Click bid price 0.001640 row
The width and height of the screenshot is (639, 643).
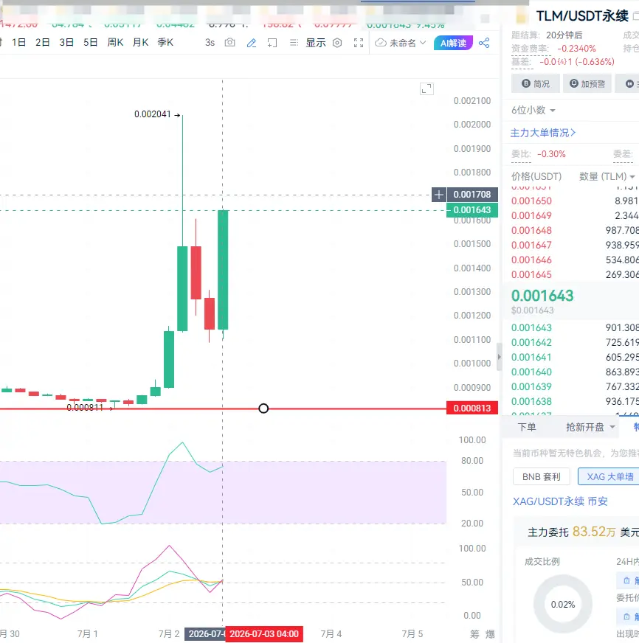coord(574,372)
